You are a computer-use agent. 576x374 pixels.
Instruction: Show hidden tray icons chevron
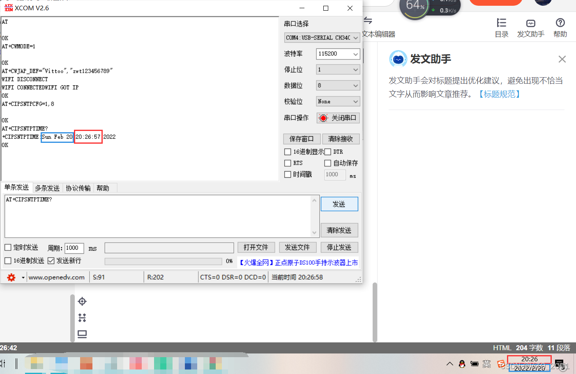[x=450, y=364]
